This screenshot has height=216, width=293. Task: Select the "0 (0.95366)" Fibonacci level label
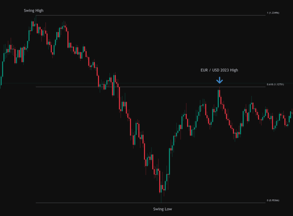(273, 201)
